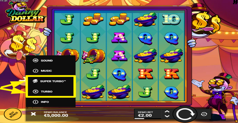Click the music note icon

tap(35, 71)
